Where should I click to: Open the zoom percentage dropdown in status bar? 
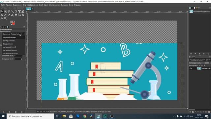click(x=46, y=112)
